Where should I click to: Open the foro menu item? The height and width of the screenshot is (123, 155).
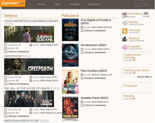[58, 4]
